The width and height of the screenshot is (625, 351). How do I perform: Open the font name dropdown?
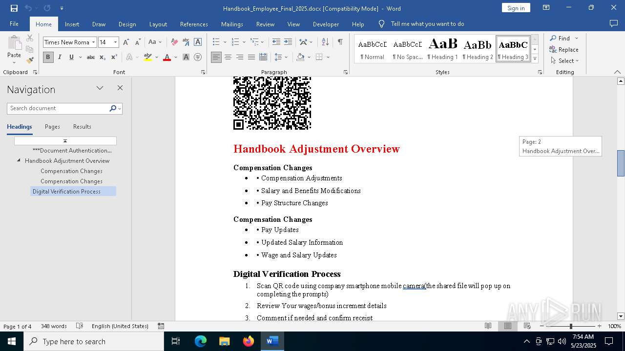tap(93, 42)
